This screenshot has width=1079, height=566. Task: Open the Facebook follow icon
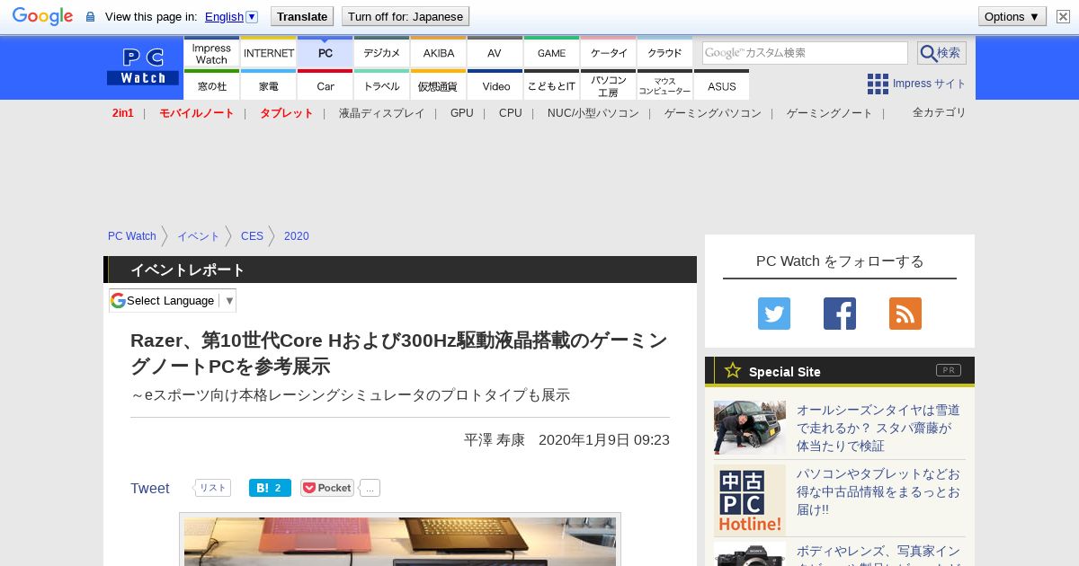click(840, 314)
